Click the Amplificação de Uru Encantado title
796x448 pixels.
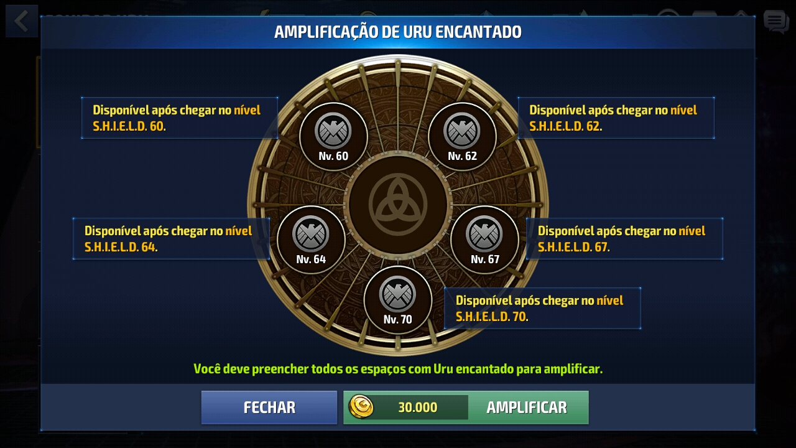(398, 32)
